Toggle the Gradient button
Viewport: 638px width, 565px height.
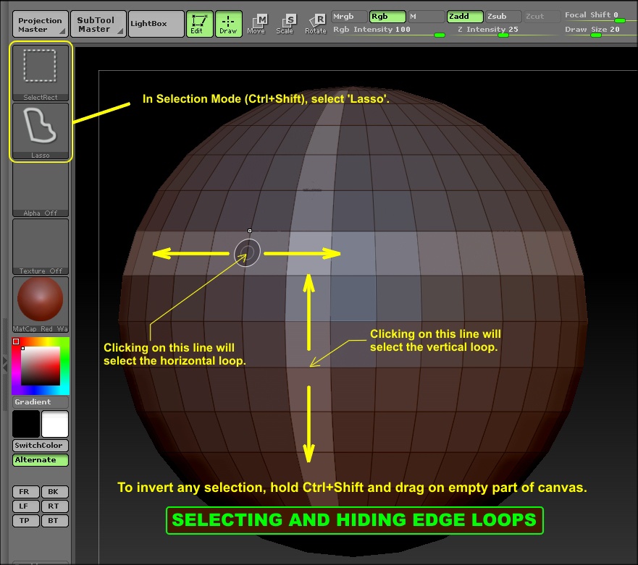click(41, 402)
